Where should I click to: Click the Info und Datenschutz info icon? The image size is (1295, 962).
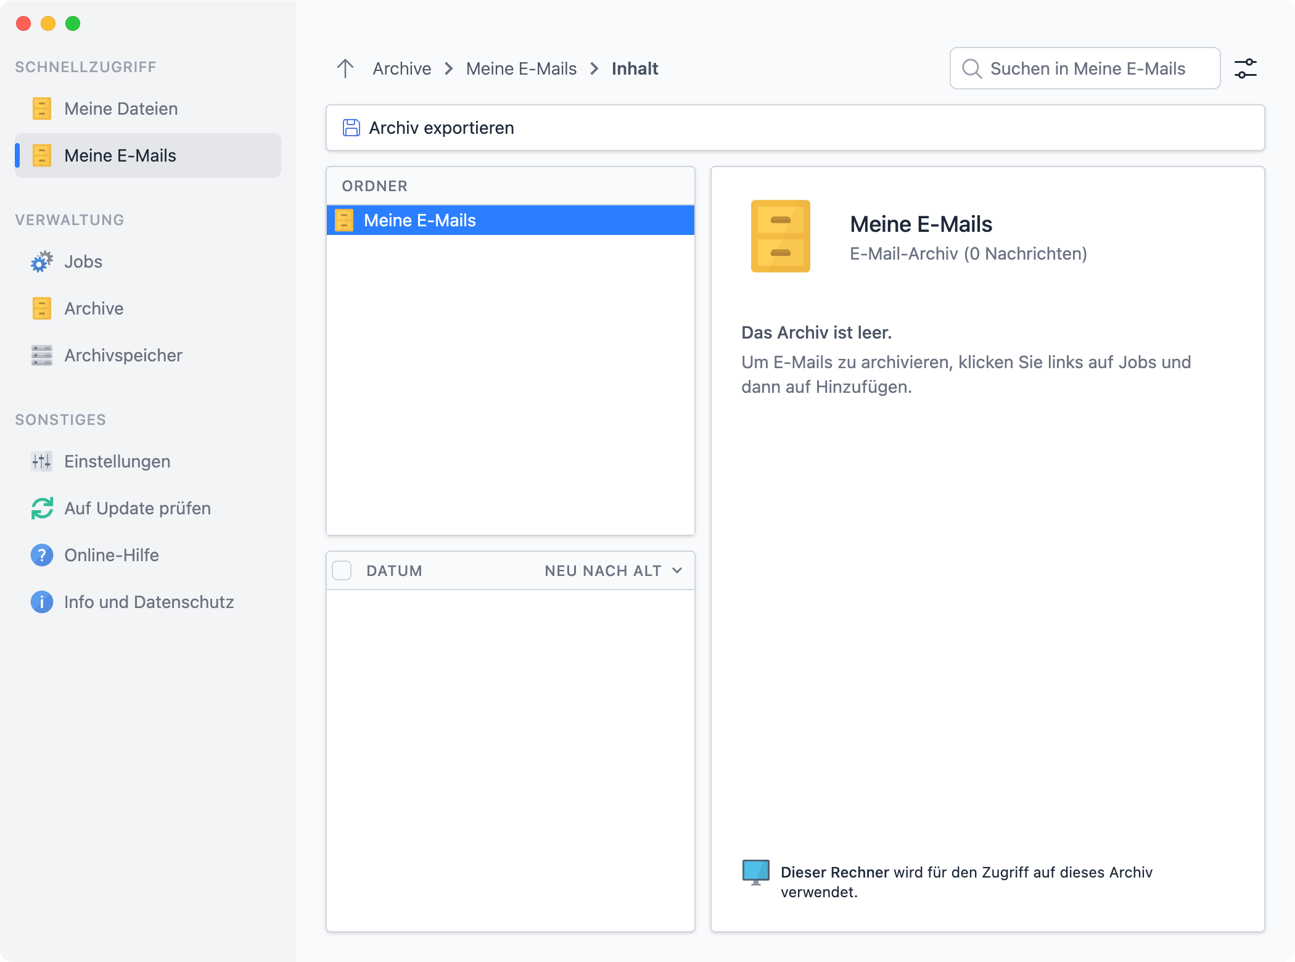pos(41,602)
